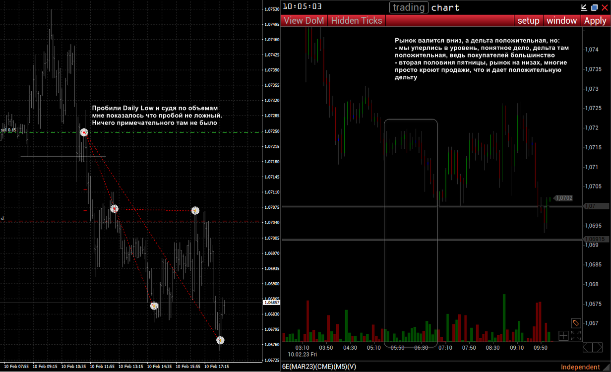611x372 pixels.
Task: Open the Hidden Ticks menu
Action: tap(357, 20)
